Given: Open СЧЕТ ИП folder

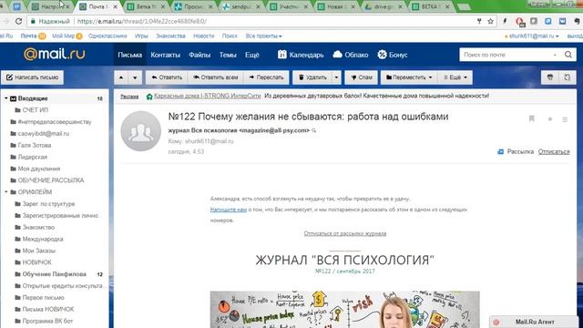Looking at the screenshot, I should (35, 110).
